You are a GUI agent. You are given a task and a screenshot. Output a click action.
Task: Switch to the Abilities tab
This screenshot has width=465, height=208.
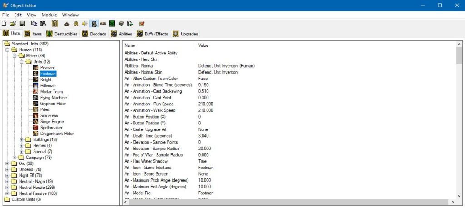(x=121, y=34)
